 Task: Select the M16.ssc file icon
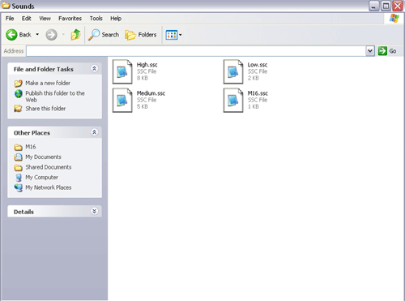click(x=233, y=100)
